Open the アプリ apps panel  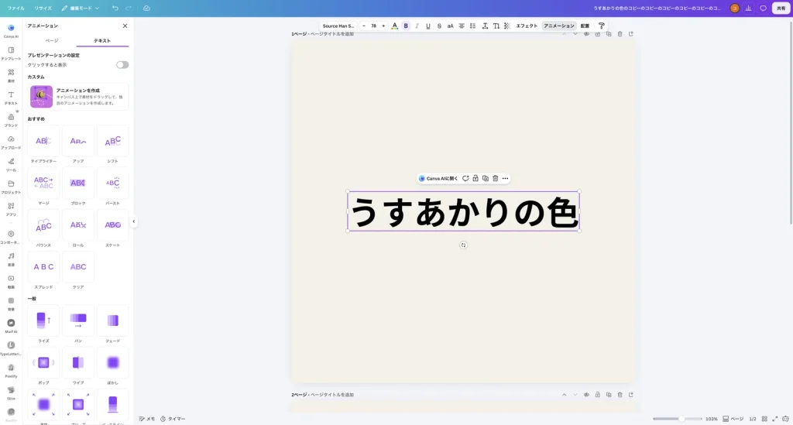11,209
